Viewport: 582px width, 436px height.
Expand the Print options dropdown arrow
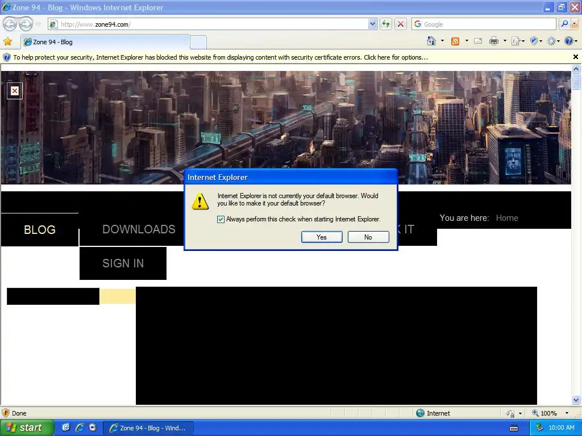point(505,41)
